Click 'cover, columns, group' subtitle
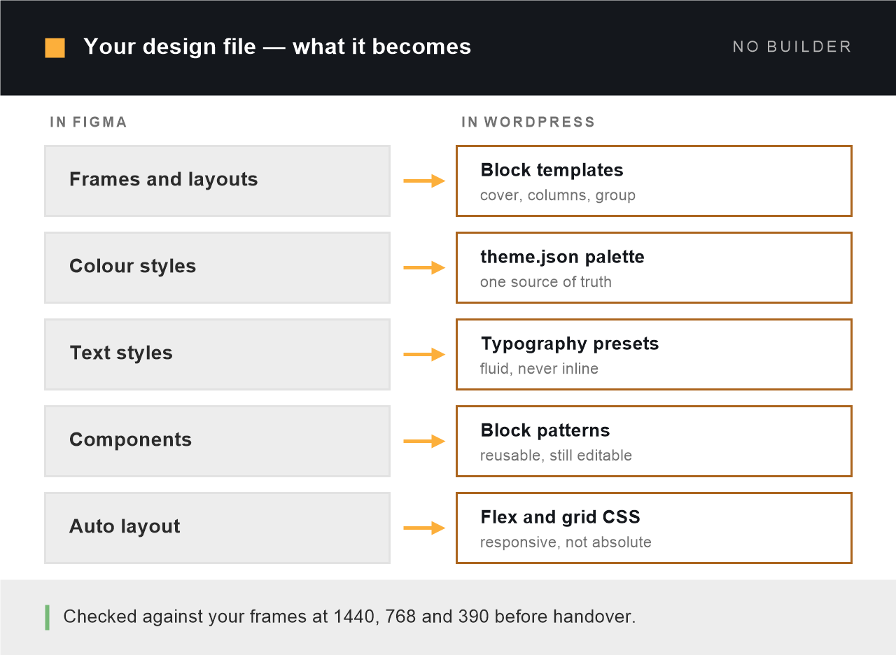 point(558,195)
